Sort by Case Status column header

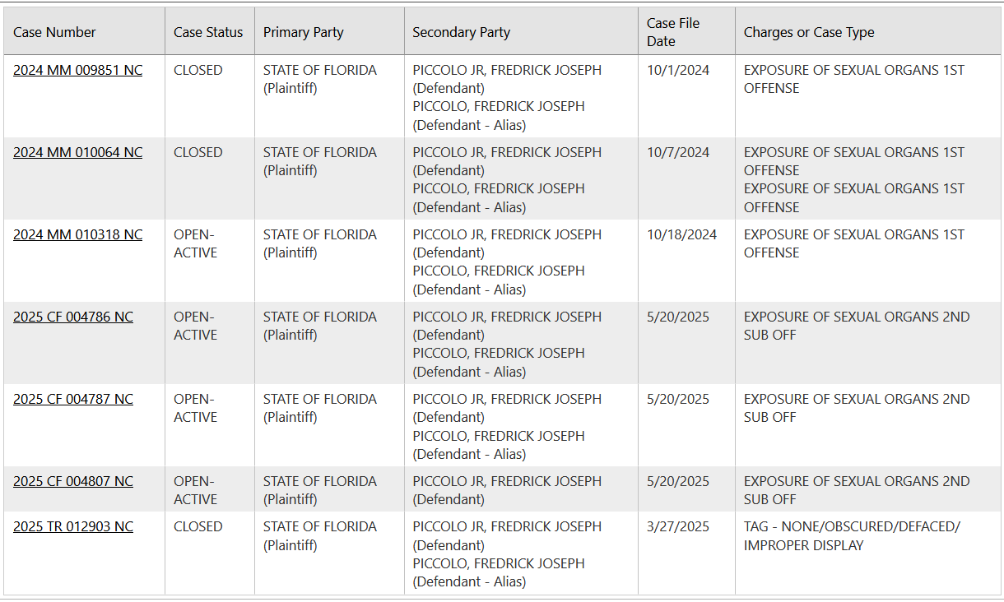coord(208,33)
